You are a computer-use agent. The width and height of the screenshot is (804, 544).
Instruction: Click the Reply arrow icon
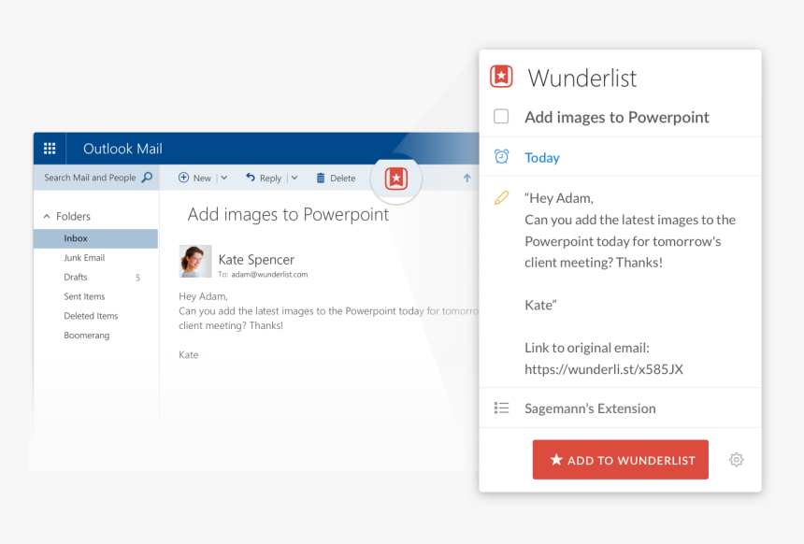pyautogui.click(x=251, y=178)
